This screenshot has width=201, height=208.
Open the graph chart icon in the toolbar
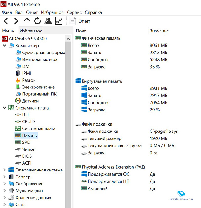pos(59,21)
